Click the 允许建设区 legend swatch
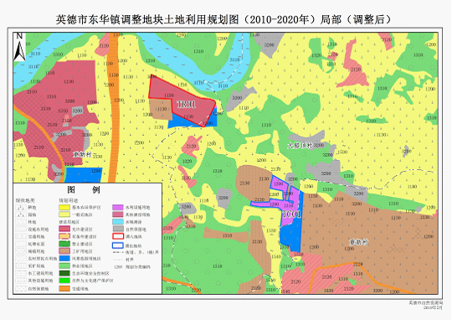 64,229
